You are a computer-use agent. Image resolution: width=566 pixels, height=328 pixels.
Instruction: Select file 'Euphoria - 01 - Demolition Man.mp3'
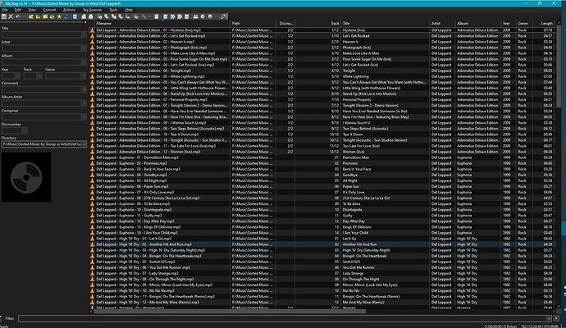pyautogui.click(x=137, y=157)
